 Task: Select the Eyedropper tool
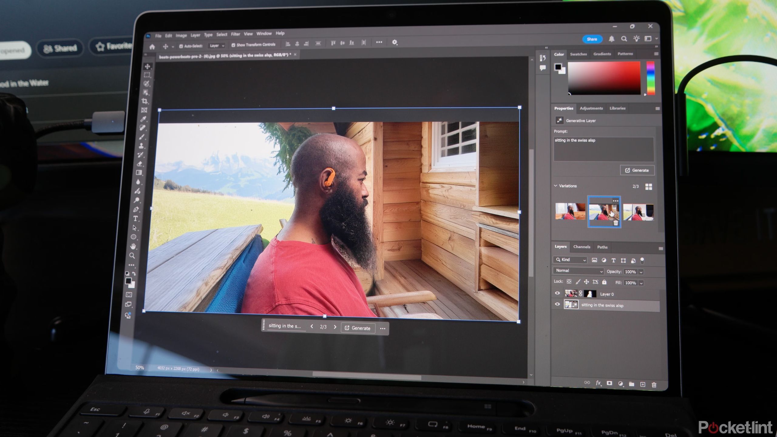144,119
